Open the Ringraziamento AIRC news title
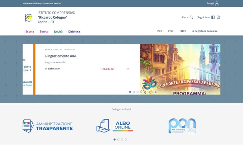243x152 pixels. click(61, 56)
